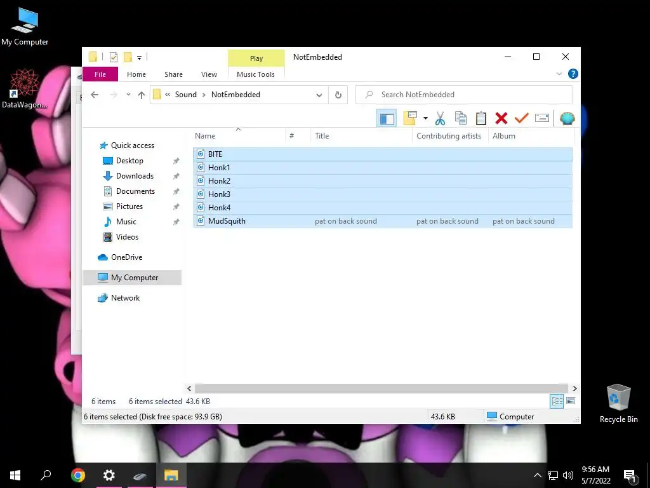
Task: Click the Folder Options toolbar icon
Action: (410, 118)
